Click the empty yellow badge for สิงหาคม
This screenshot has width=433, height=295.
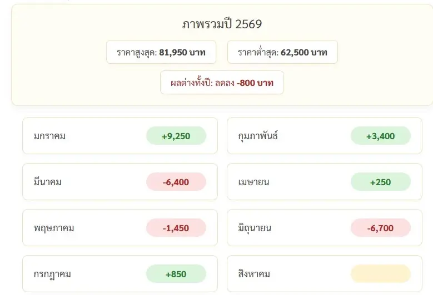click(x=381, y=274)
